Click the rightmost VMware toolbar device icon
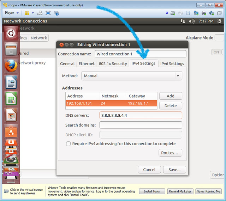This screenshot has height=201, width=226. 219,13
